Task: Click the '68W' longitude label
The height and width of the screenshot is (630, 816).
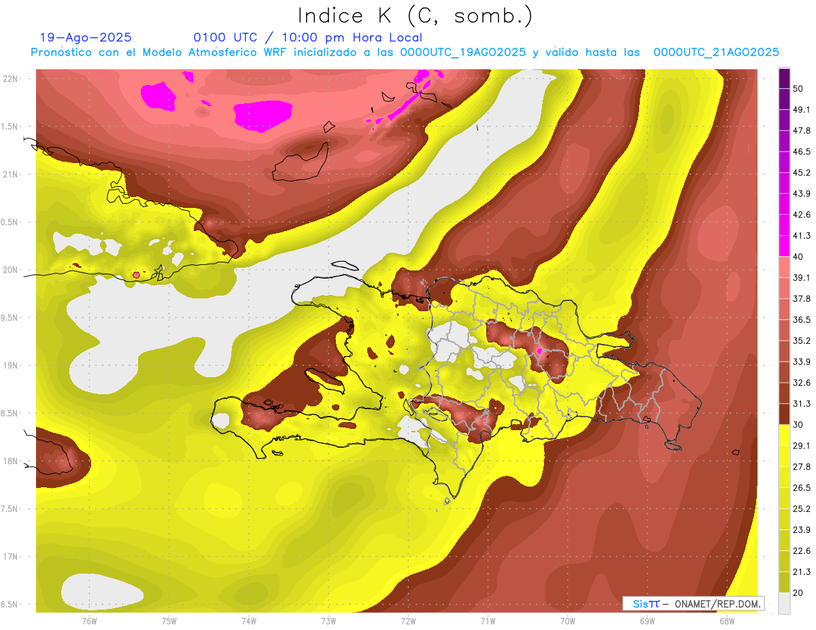Action: pos(726,621)
